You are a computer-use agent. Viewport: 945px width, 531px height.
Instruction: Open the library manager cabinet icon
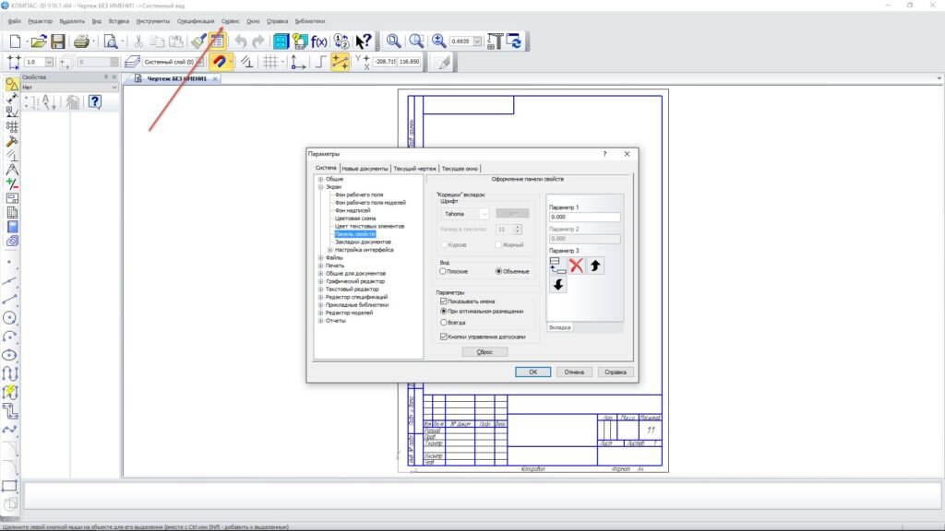tap(281, 41)
